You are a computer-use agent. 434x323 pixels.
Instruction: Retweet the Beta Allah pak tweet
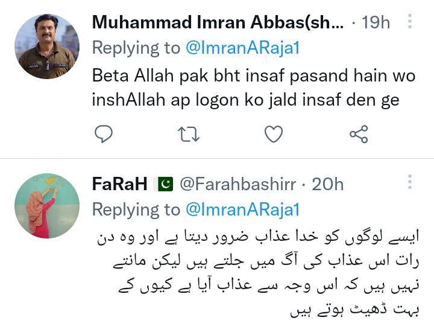click(x=189, y=134)
